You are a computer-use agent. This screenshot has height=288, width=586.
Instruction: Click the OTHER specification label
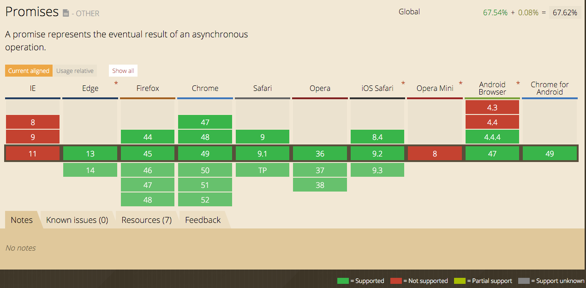point(88,14)
